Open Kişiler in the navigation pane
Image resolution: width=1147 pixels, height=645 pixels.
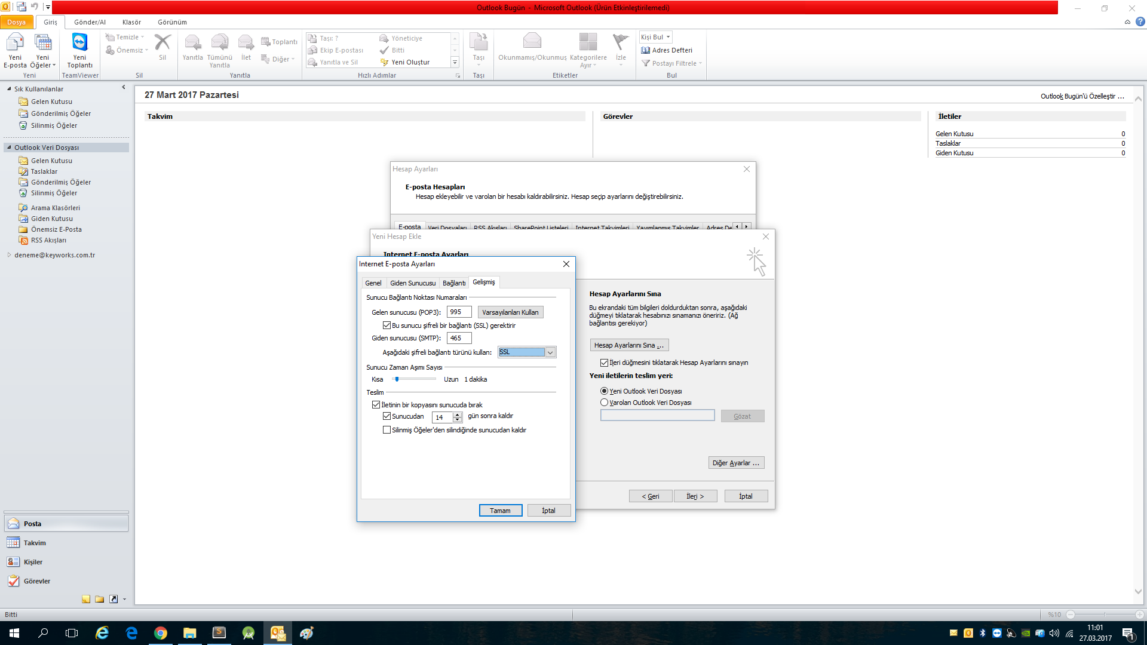[x=66, y=562]
